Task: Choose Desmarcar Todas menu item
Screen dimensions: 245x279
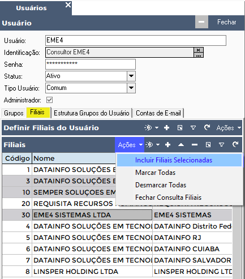Action: click(x=179, y=185)
